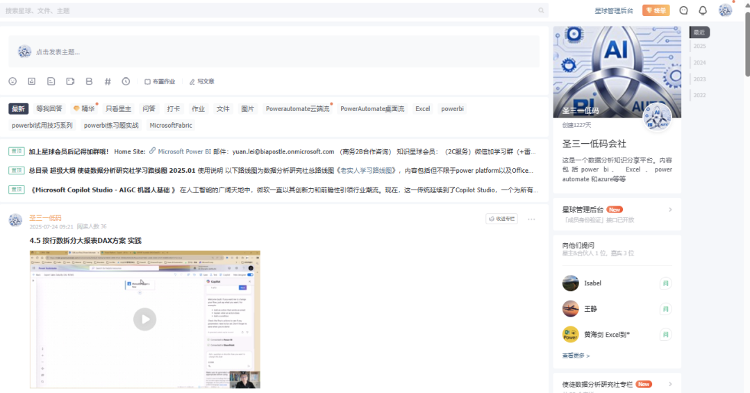Select the 精华 filter tab

[84, 108]
